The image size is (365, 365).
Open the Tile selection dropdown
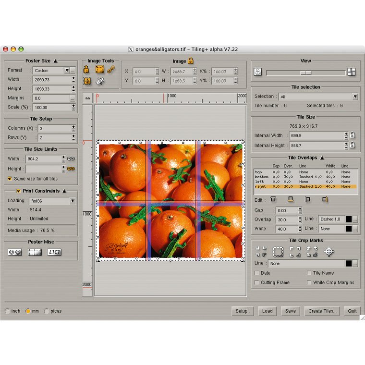(354, 97)
